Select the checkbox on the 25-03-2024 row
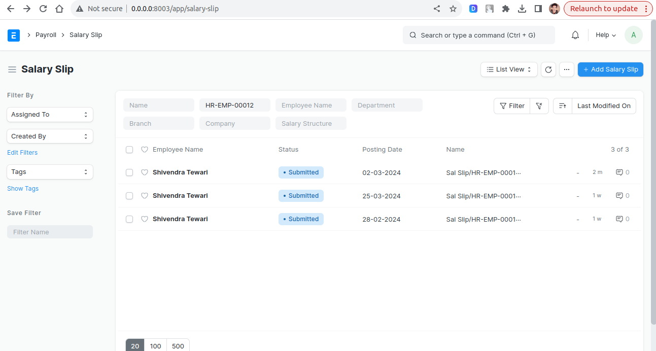The height and width of the screenshot is (351, 656). (129, 195)
